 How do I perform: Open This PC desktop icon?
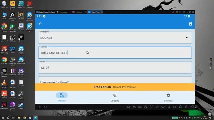(x=4, y=16)
